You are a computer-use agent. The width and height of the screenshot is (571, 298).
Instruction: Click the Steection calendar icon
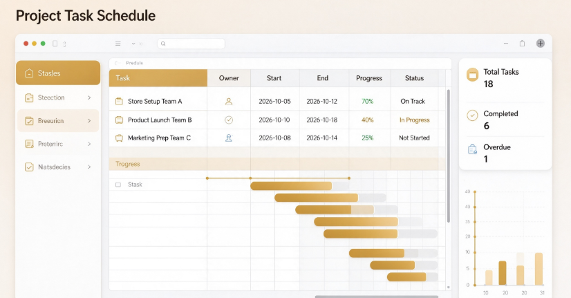pyautogui.click(x=29, y=97)
